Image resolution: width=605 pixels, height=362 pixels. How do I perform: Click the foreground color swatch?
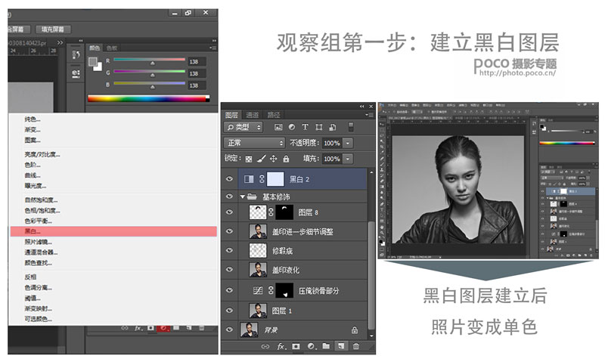pyautogui.click(x=92, y=62)
